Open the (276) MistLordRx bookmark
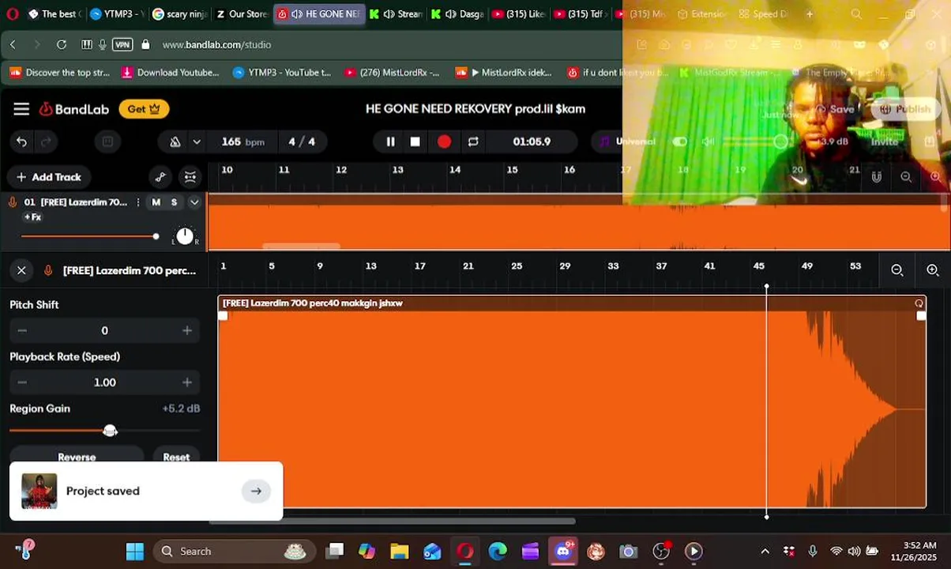Image resolution: width=951 pixels, height=569 pixels. [392, 73]
